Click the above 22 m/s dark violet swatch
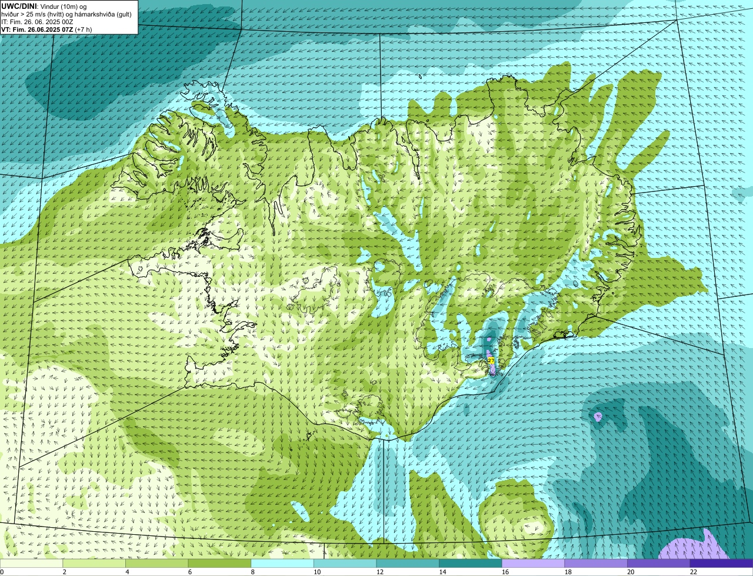The height and width of the screenshot is (576, 753). tap(722, 564)
